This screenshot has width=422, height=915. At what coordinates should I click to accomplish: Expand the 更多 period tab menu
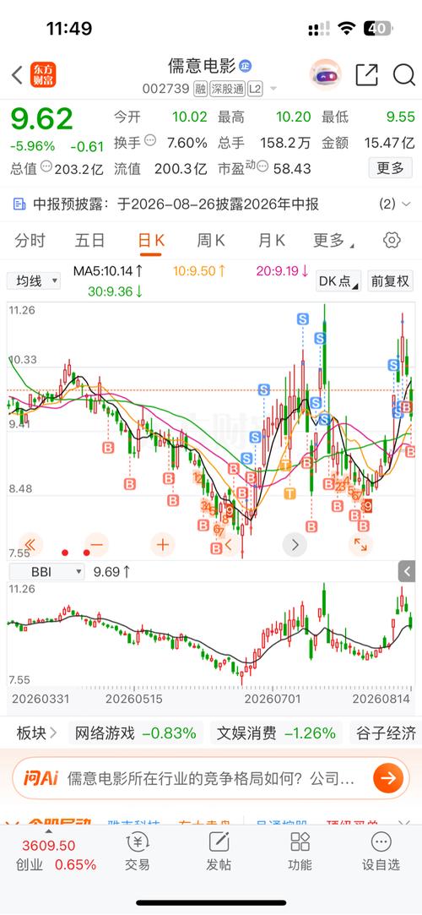click(334, 241)
